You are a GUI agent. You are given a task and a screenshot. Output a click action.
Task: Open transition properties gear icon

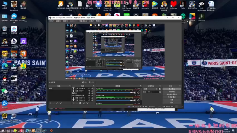tap(160, 89)
